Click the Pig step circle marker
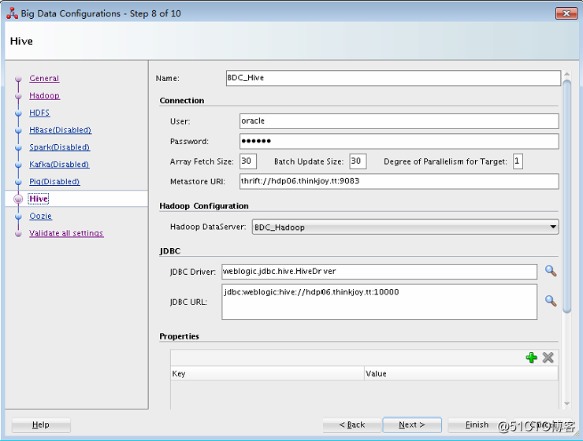 tap(18, 182)
